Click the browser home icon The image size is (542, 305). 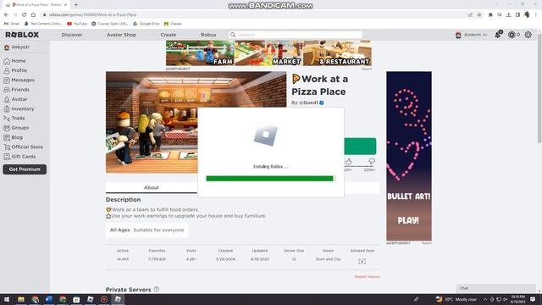pyautogui.click(x=33, y=15)
